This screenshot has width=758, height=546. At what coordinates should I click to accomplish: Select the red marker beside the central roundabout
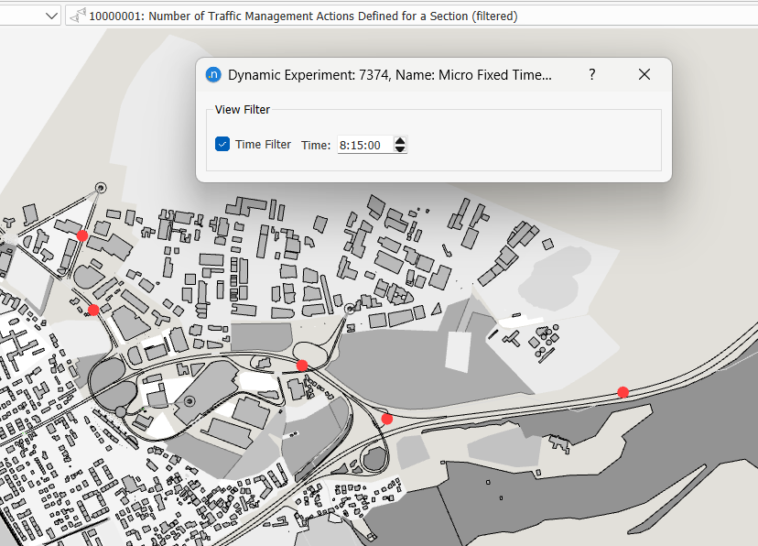pyautogui.click(x=302, y=365)
